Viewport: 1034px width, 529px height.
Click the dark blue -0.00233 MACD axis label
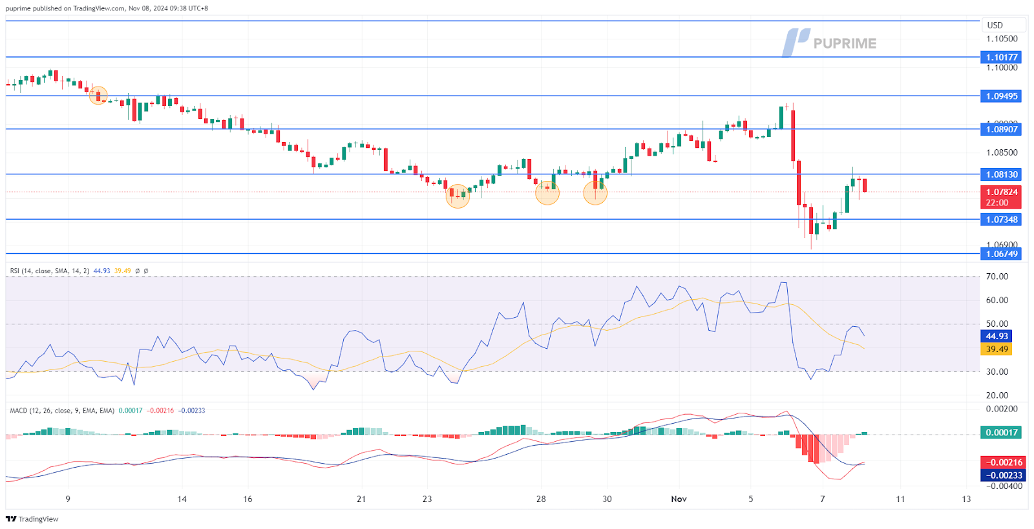point(1003,475)
